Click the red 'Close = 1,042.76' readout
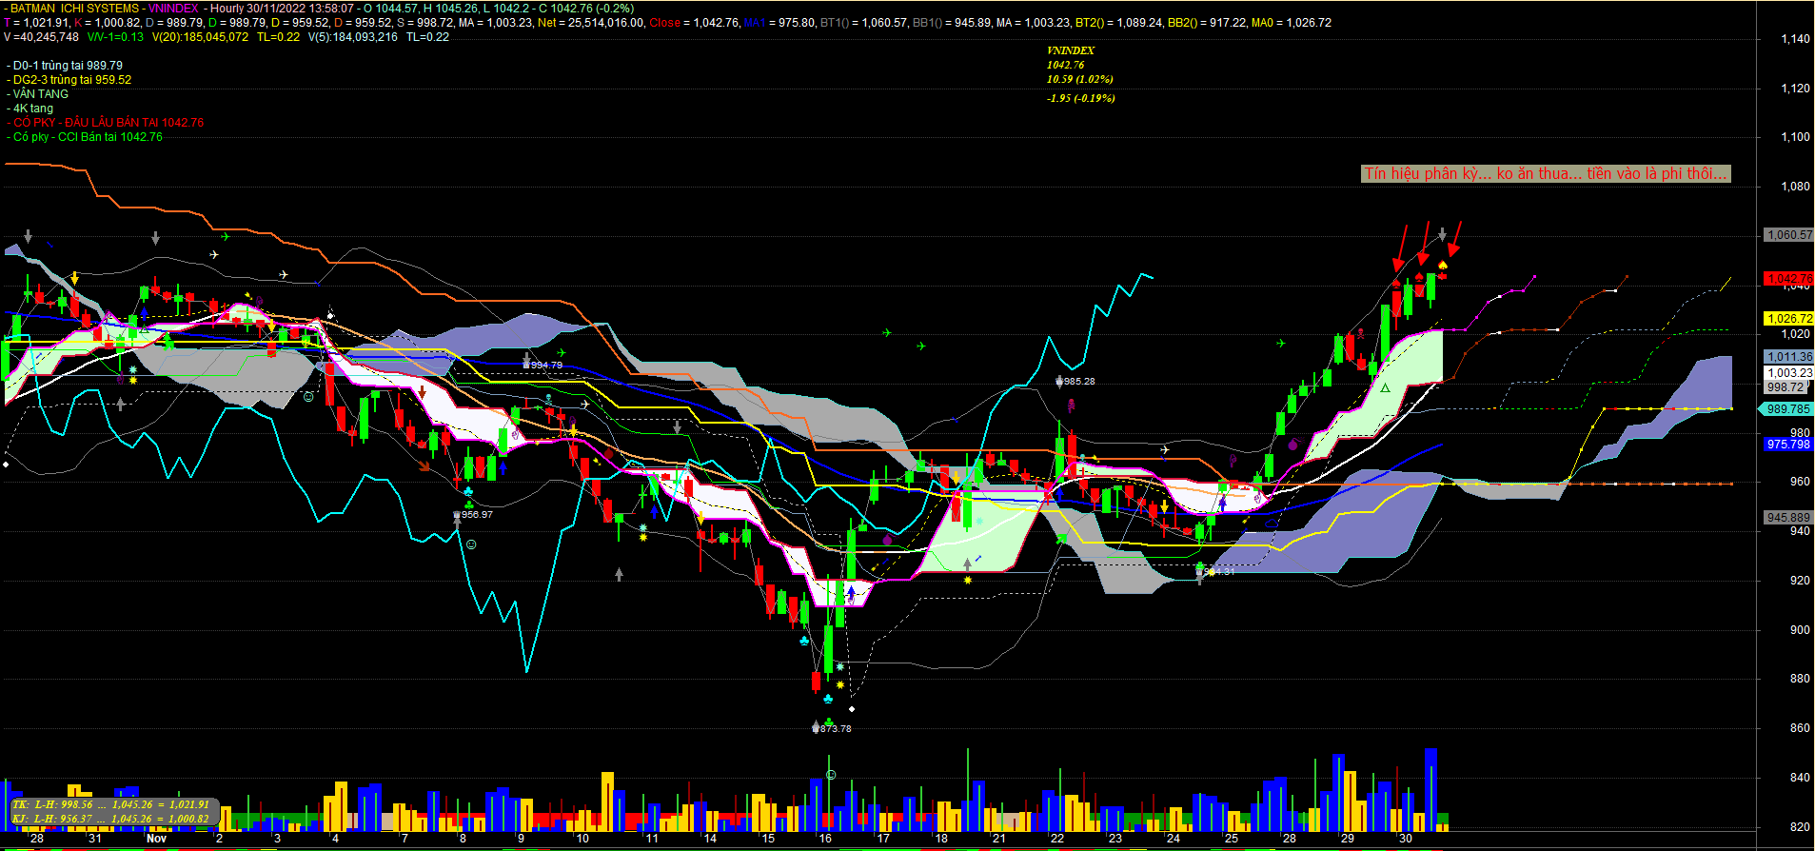1815x851 pixels. 695,23
